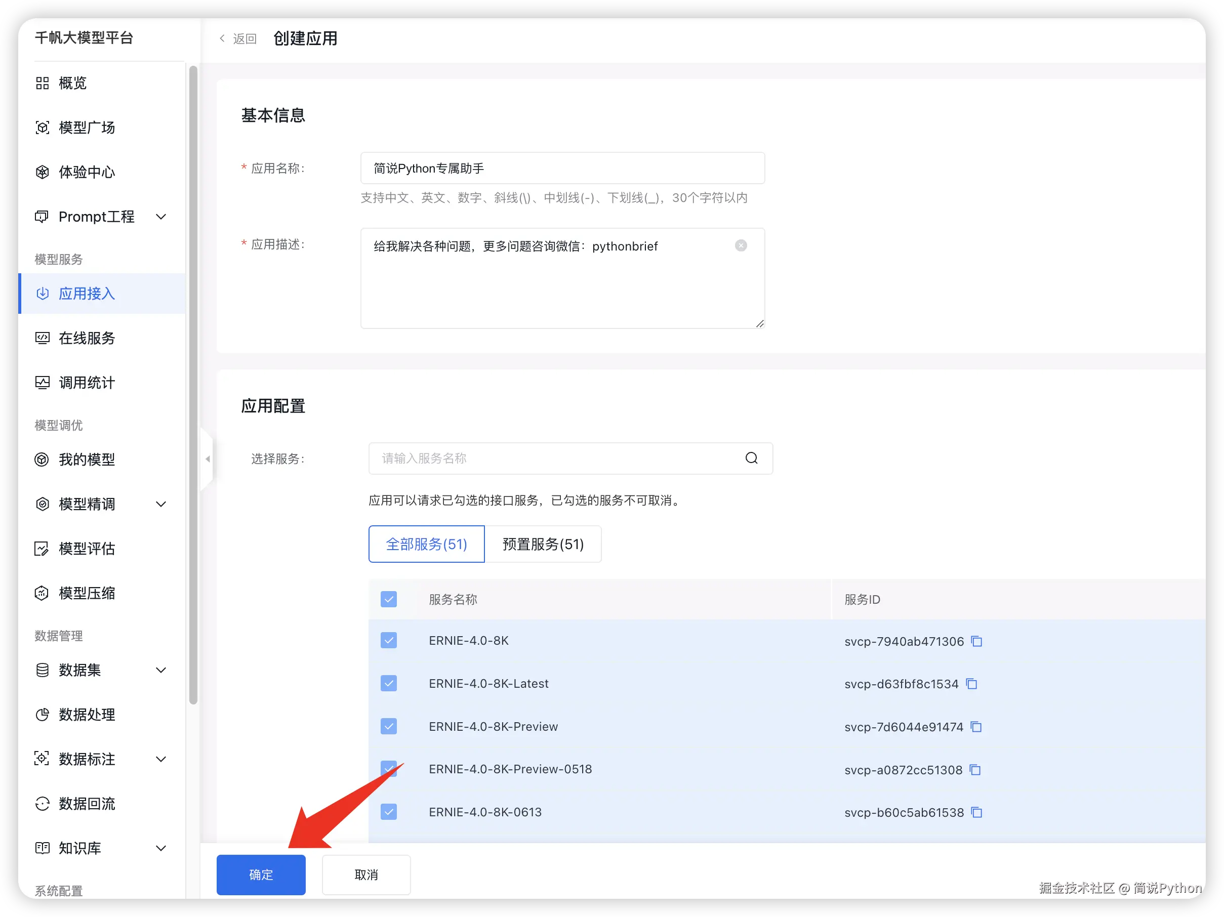1224x917 pixels.
Task: Open 概览 overview from sidebar
Action: tap(72, 83)
